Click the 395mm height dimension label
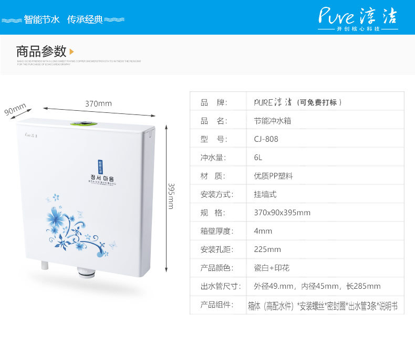Image resolution: width=415 pixels, height=357 pixels. (171, 196)
